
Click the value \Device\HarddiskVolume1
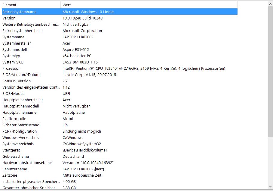point(85,150)
